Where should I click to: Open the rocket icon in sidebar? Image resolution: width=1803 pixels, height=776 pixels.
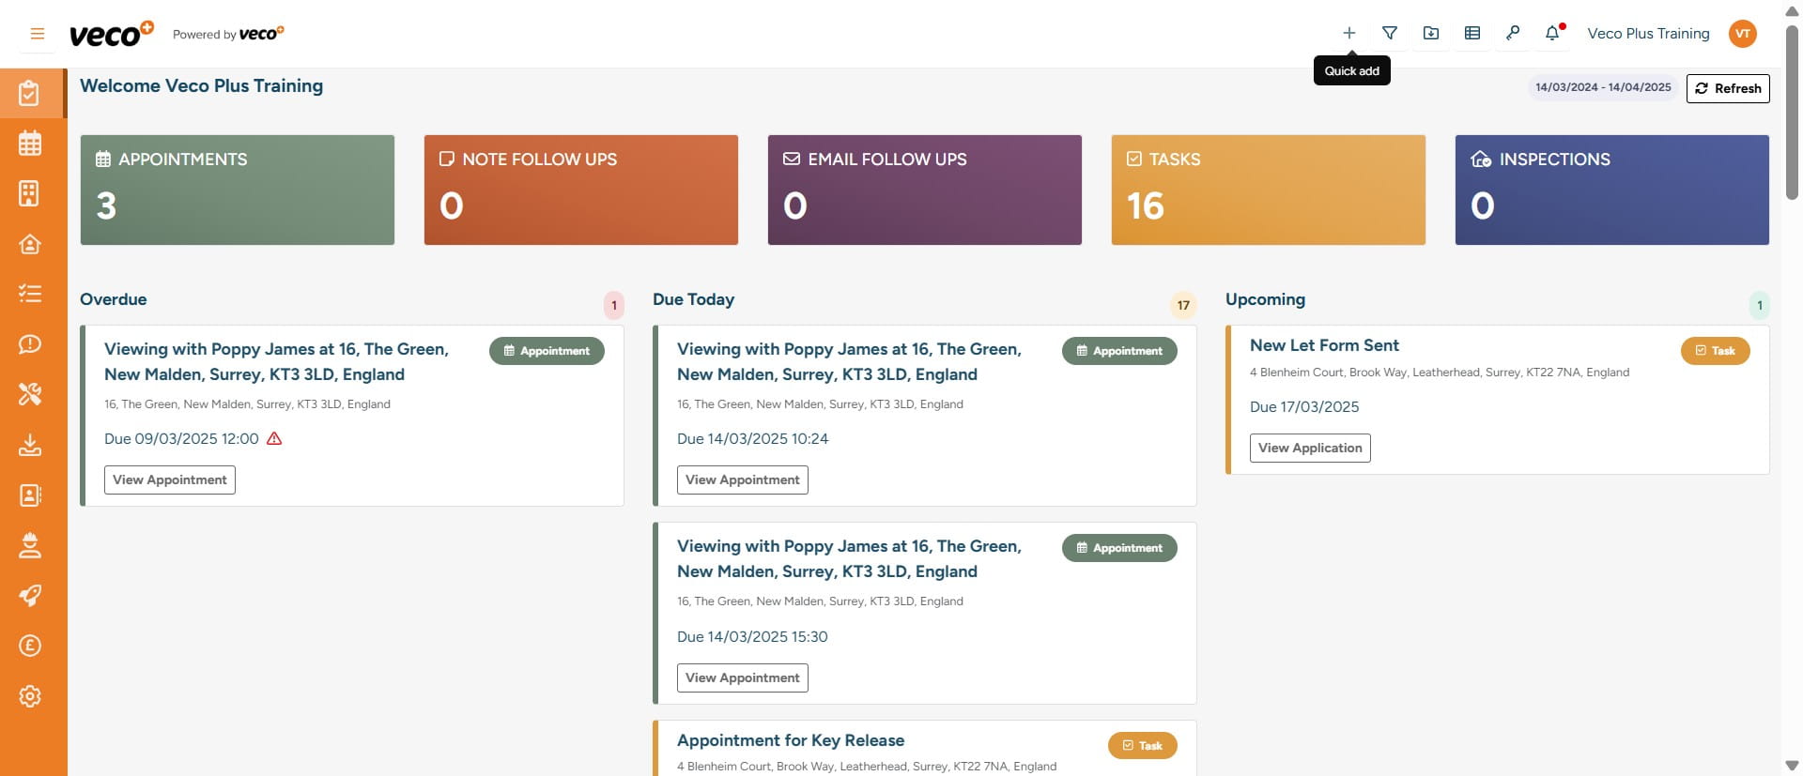tap(30, 596)
